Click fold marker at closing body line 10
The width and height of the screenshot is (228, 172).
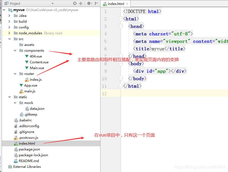point(121,79)
